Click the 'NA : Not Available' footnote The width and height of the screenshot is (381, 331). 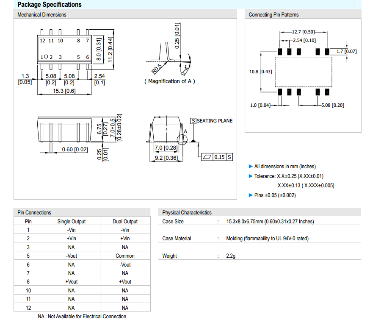(x=82, y=317)
